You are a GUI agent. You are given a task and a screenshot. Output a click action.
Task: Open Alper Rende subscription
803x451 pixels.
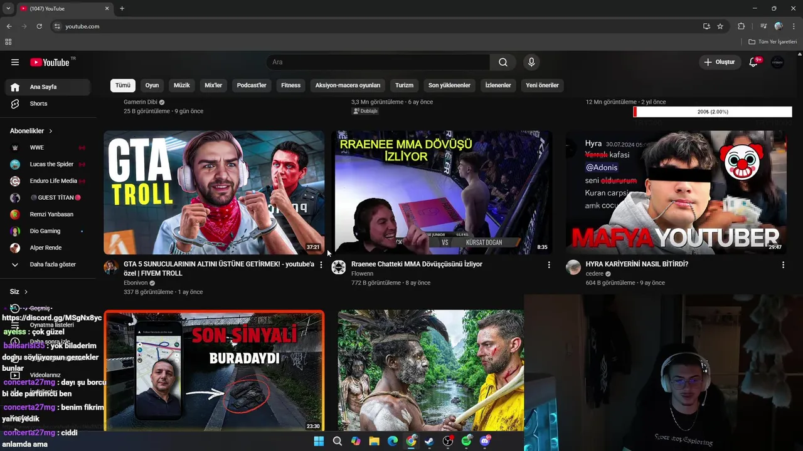48,247
